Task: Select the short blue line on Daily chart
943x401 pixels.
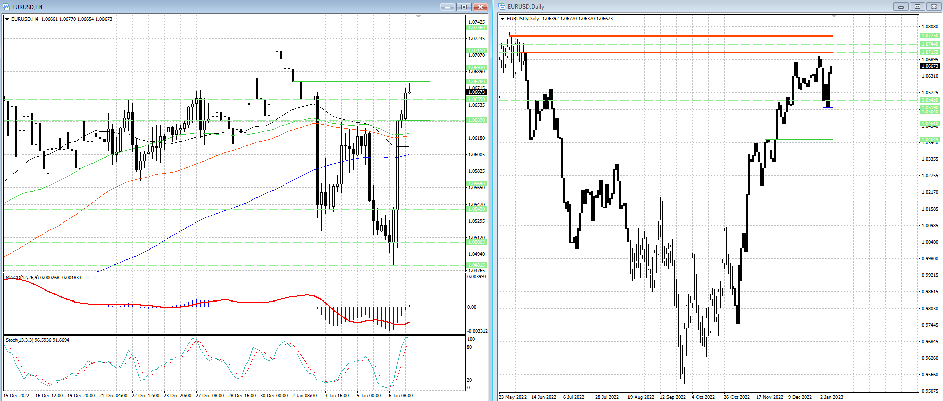Action: pos(828,108)
